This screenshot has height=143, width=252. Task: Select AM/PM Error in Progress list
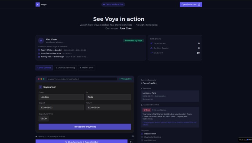coord(148,140)
